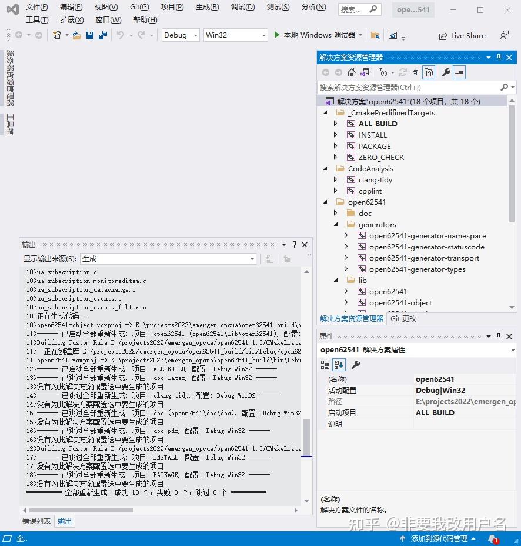Select the solution home icon in Solution Explorer
Screen dimensions: 521x546
(x=351, y=72)
